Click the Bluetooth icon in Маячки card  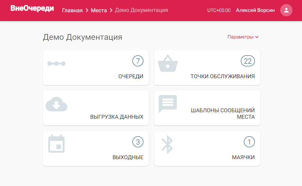tap(167, 145)
